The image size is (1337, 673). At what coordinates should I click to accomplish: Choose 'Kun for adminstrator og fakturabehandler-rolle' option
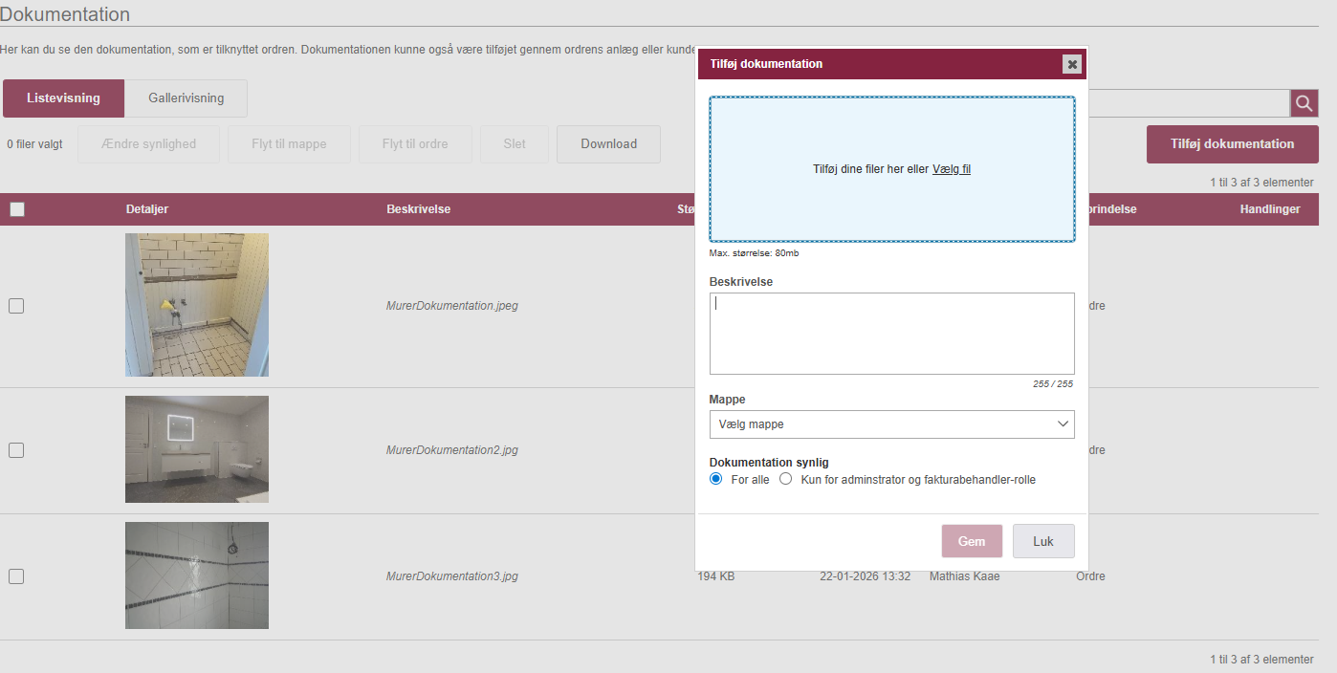click(x=786, y=480)
